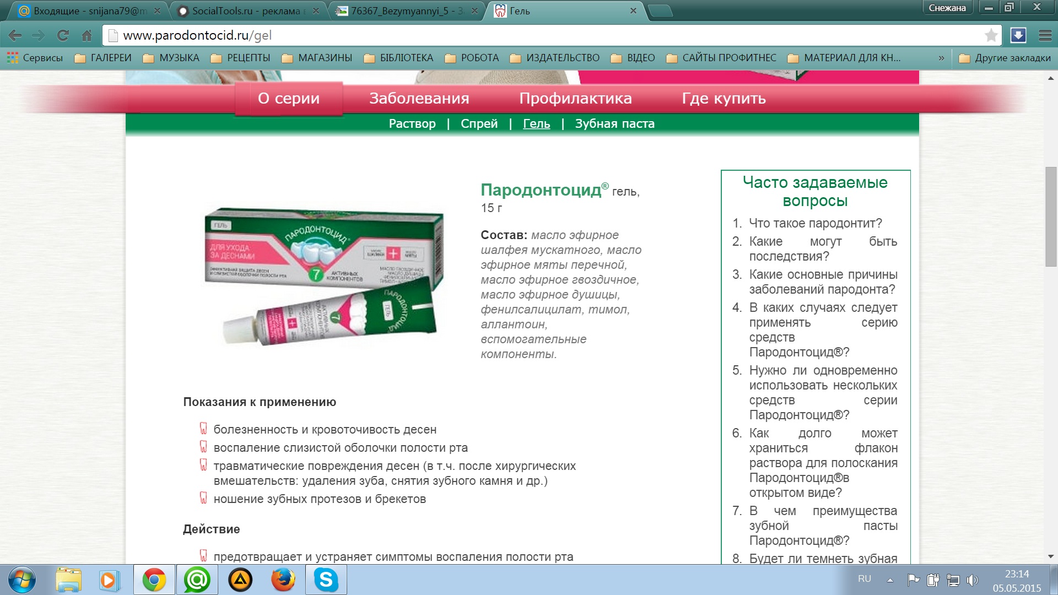Open Windows Explorer from the taskbar
The image size is (1058, 595).
[68, 580]
